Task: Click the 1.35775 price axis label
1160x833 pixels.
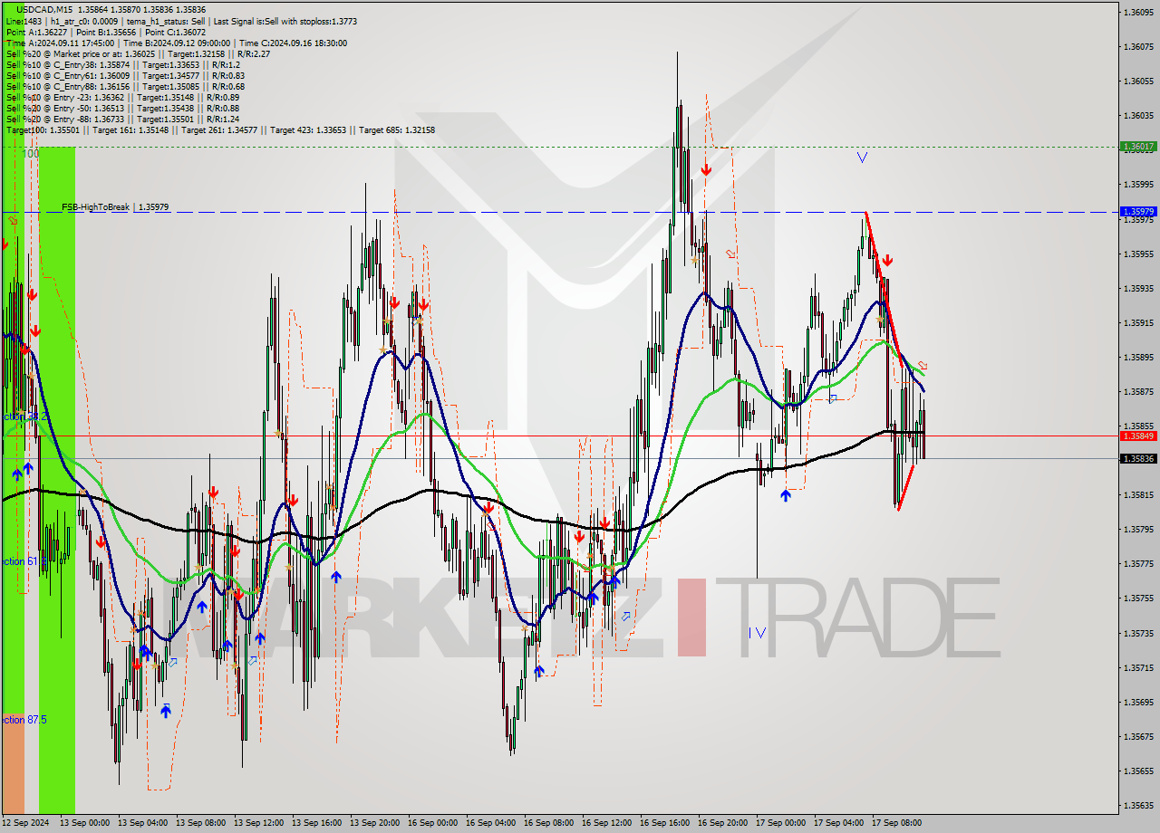Action: (1138, 563)
